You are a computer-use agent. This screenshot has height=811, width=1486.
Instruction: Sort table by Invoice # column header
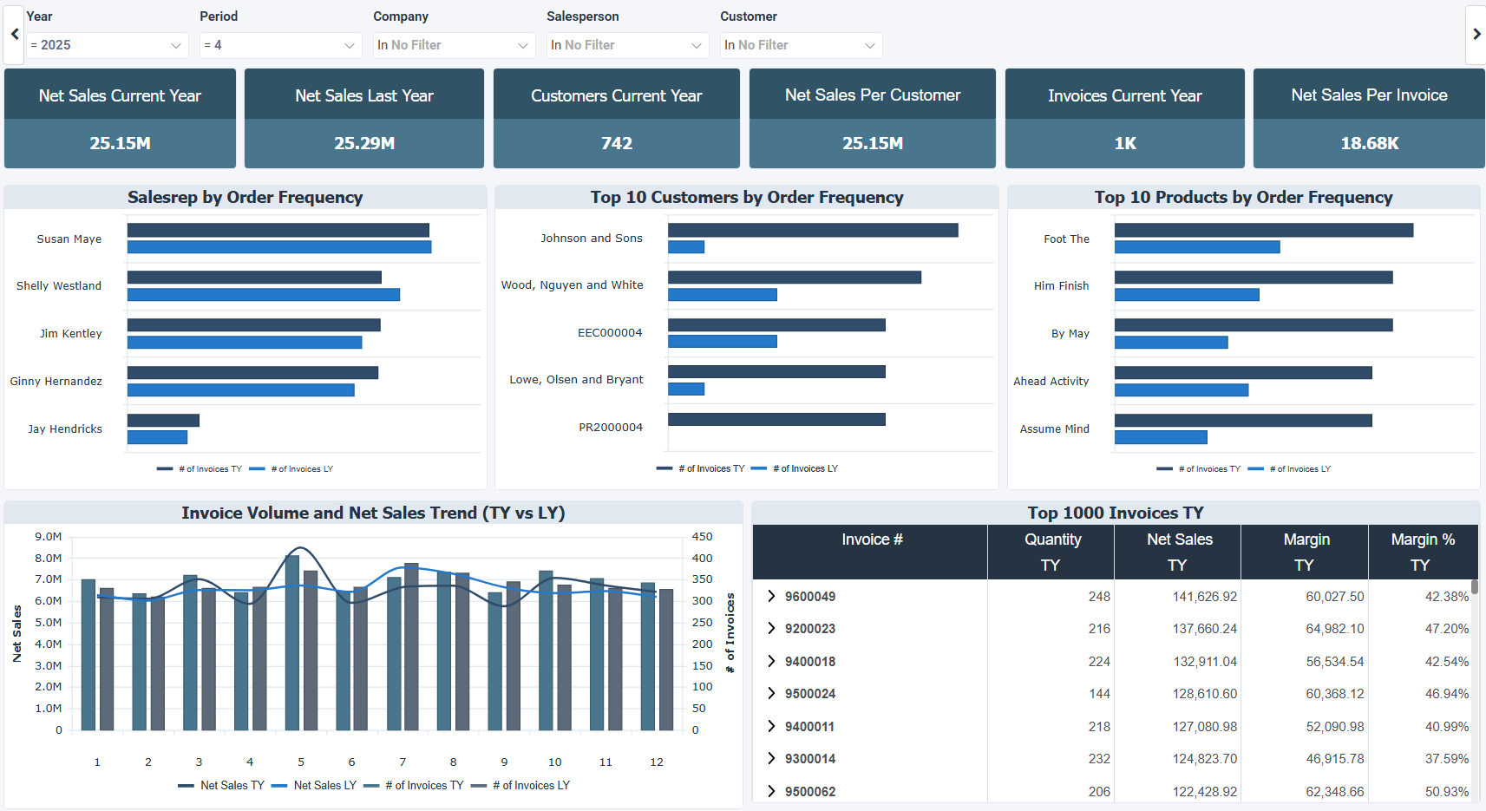pyautogui.click(x=870, y=552)
